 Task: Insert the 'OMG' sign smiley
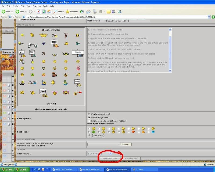pos(43,92)
